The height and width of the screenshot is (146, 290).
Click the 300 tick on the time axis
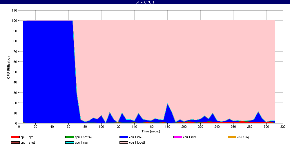pyautogui.click(x=267, y=127)
